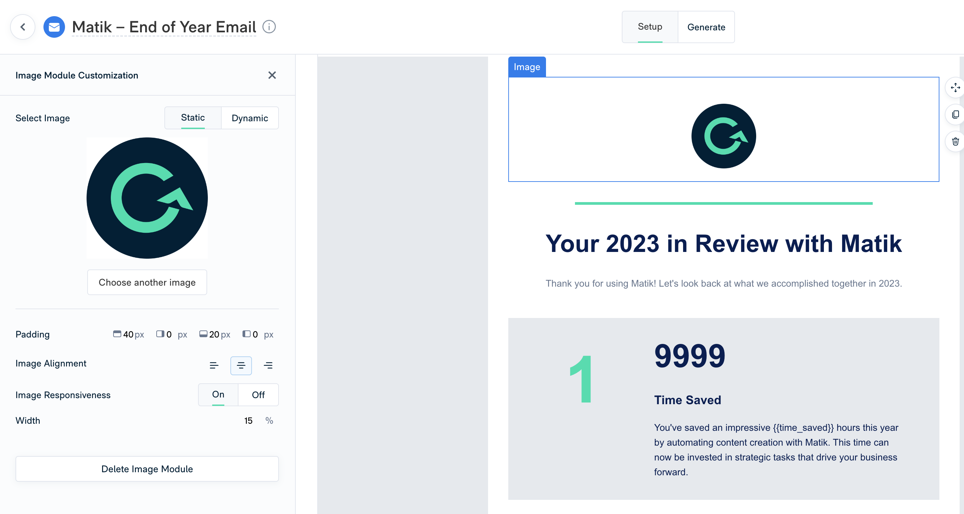Image resolution: width=964 pixels, height=514 pixels.
Task: Open the info icon beside title
Action: (269, 27)
